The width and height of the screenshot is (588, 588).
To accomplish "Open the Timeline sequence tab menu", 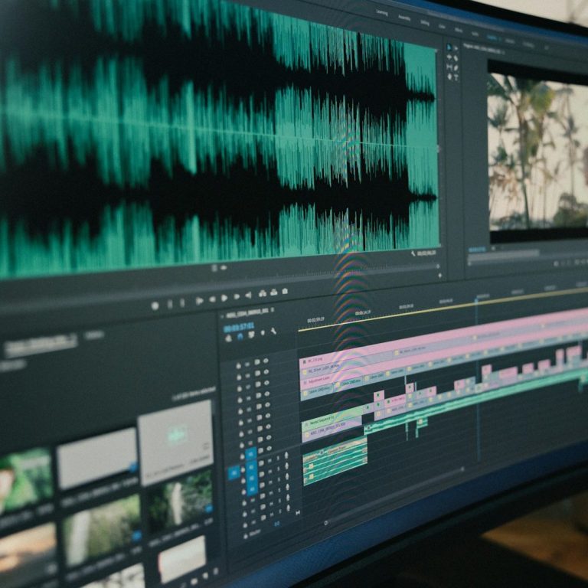I will pyautogui.click(x=273, y=310).
